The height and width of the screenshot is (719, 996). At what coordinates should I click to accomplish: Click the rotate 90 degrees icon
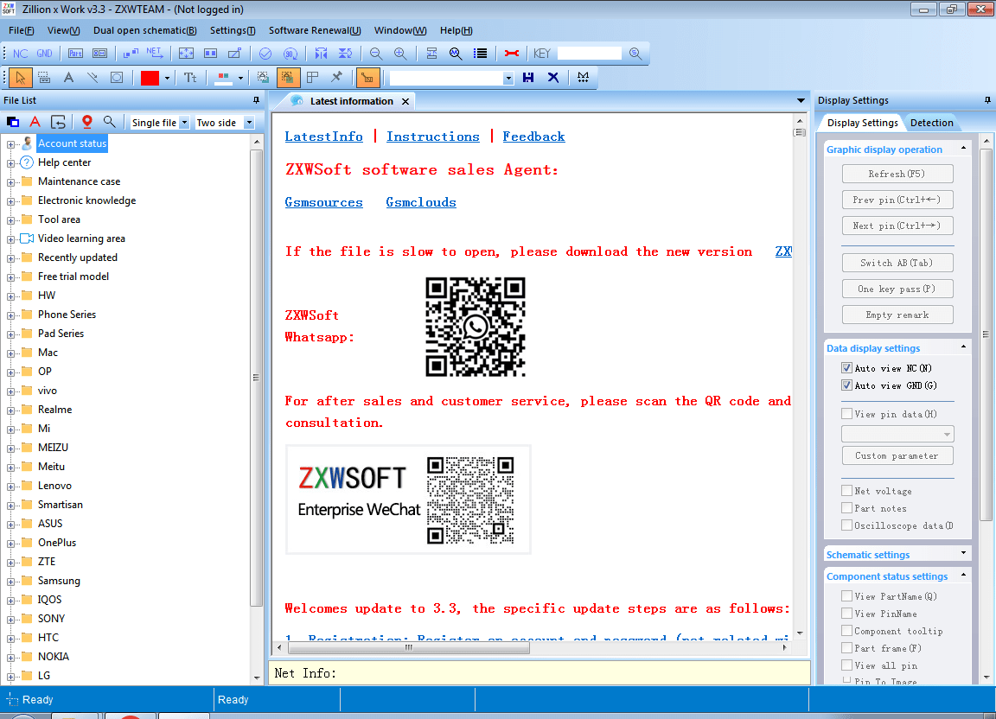click(290, 54)
